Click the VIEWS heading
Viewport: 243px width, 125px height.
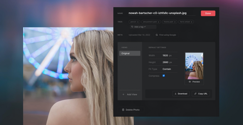coord(124,47)
